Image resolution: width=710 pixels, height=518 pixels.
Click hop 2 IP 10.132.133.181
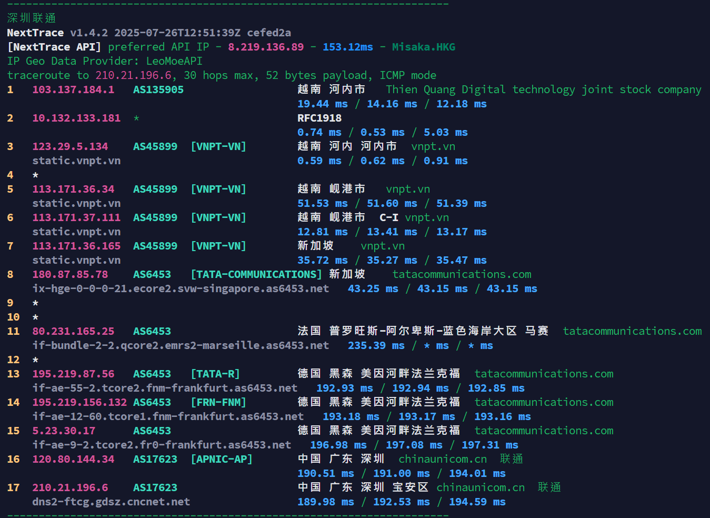pos(76,118)
